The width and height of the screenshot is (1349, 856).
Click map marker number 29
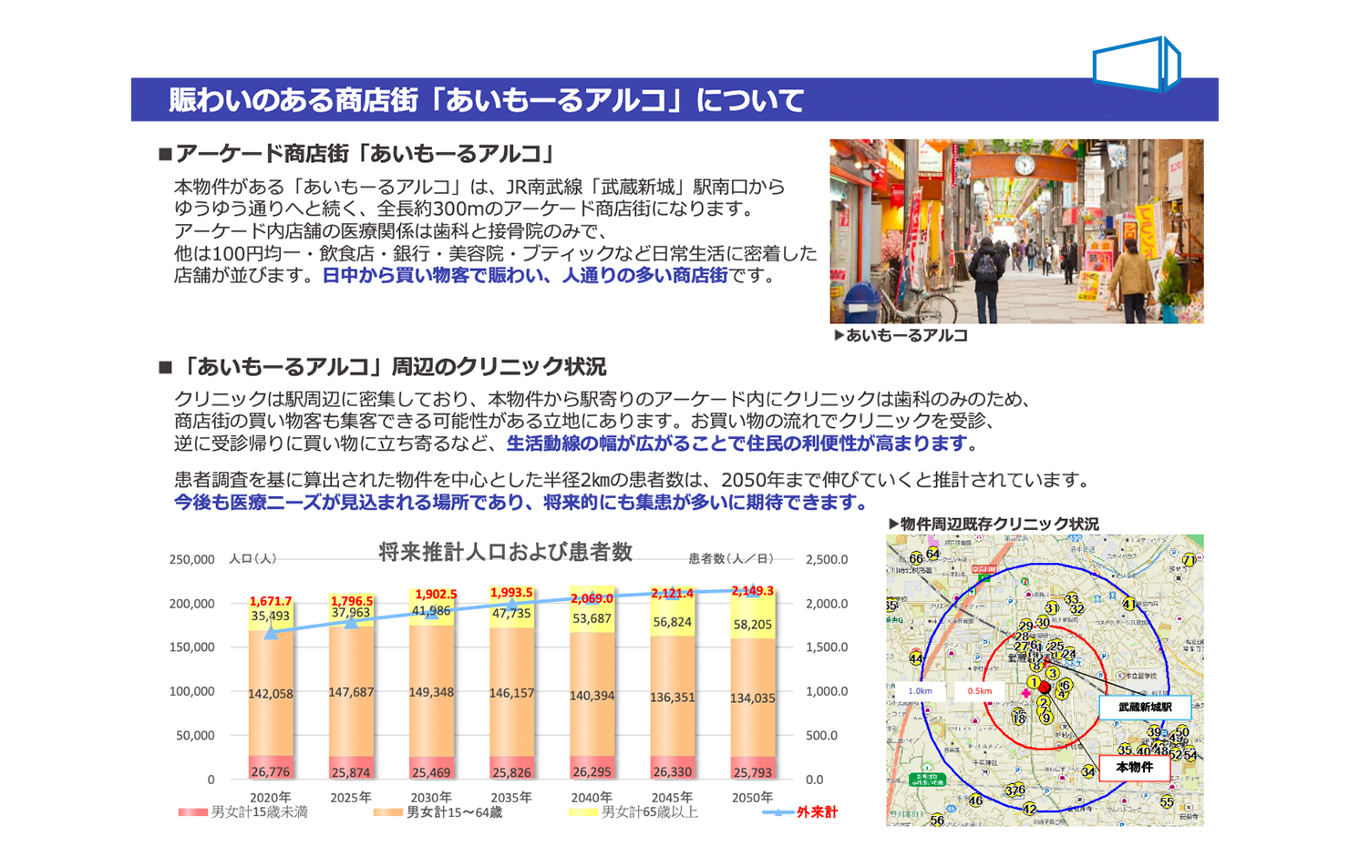[1026, 626]
